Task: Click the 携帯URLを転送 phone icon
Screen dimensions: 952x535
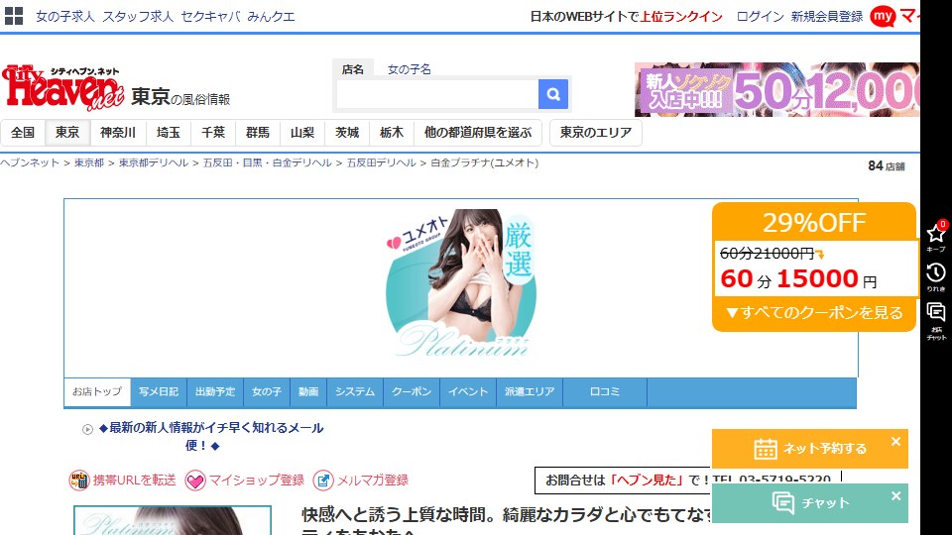Action: point(78,481)
